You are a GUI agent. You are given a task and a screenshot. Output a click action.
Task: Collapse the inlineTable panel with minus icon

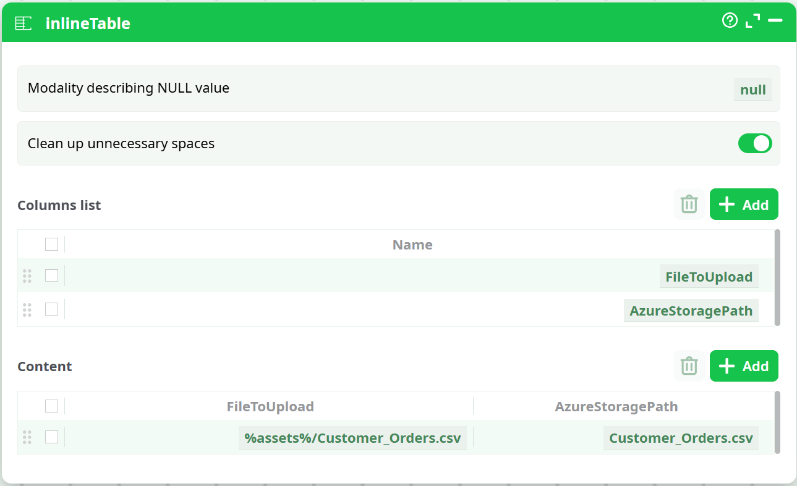click(775, 21)
